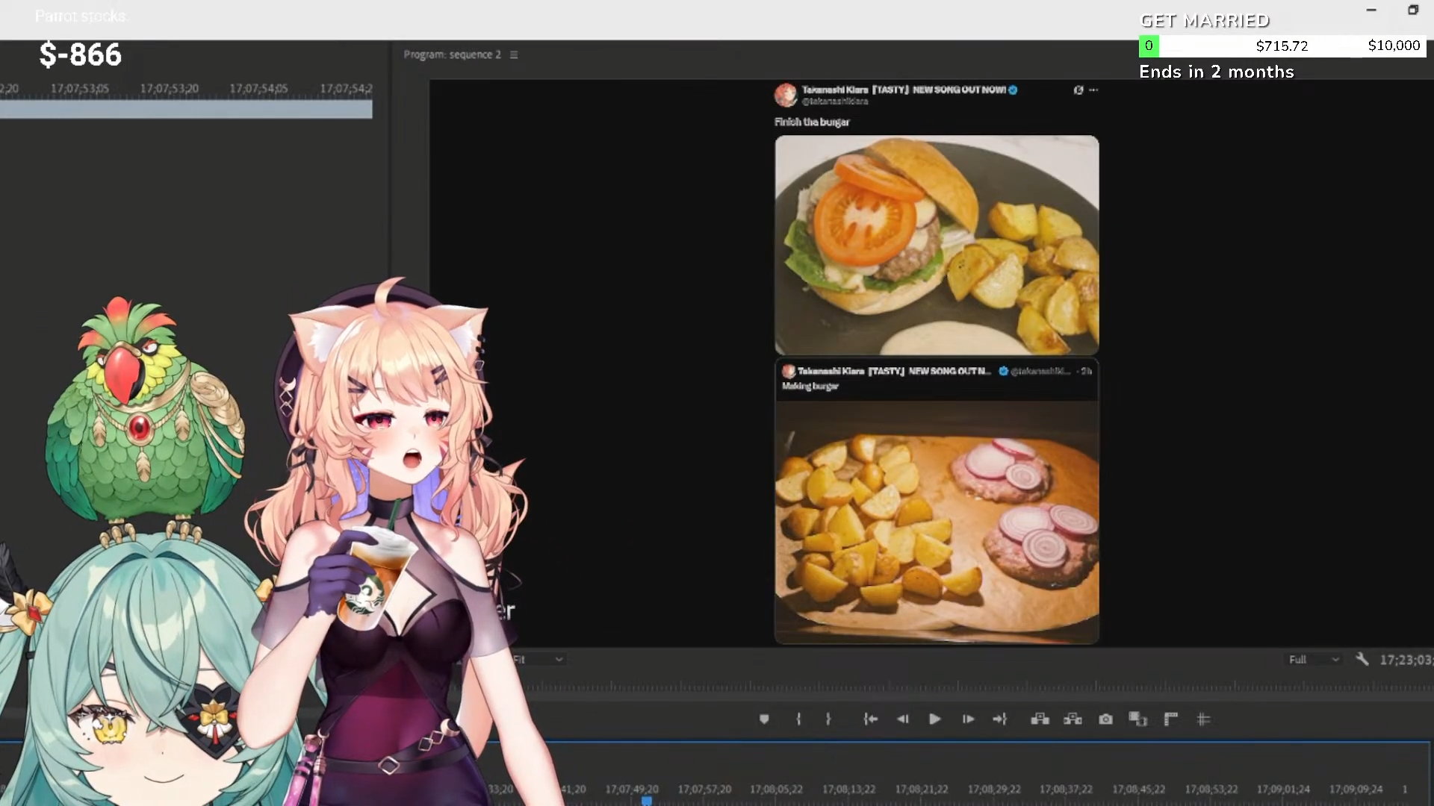Viewport: 1434px width, 806px height.
Task: Click the 17;07;53;20 source ruler mark
Action: (x=170, y=88)
